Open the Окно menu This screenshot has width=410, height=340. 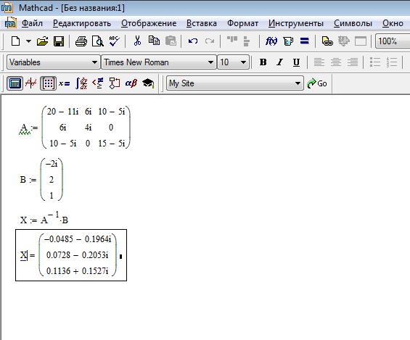click(393, 23)
